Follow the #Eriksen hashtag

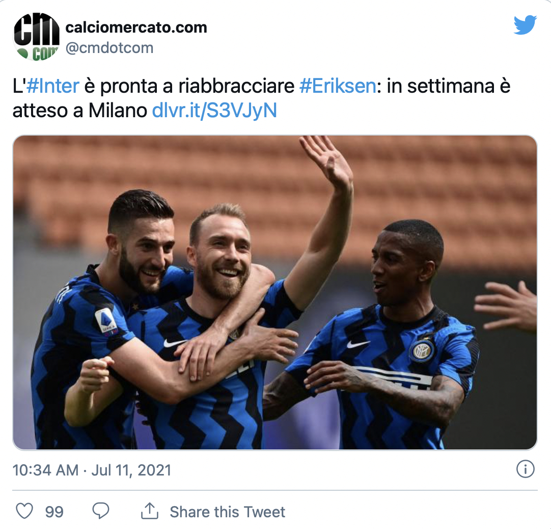point(338,86)
